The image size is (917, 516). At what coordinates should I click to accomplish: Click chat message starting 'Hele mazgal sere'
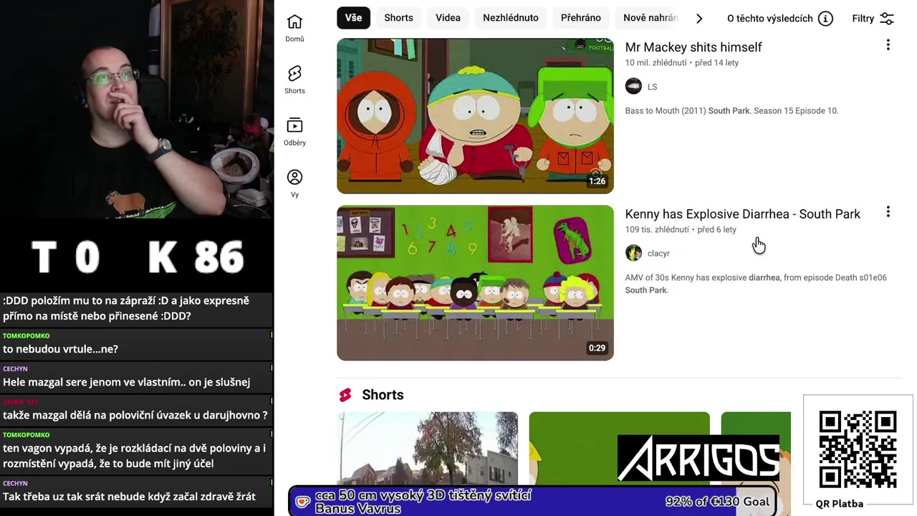click(136, 376)
